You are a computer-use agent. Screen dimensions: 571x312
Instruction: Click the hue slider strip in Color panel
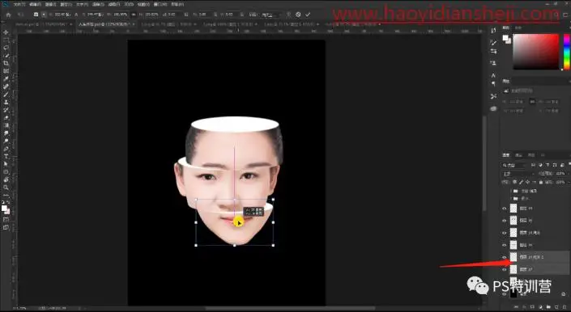[x=567, y=51]
